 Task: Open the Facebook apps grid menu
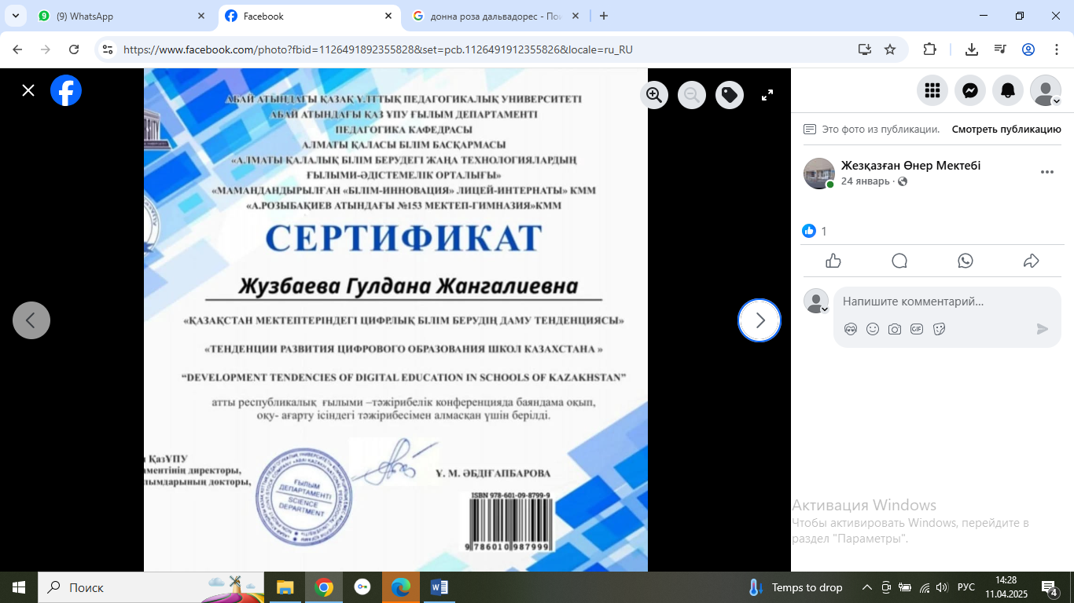(x=932, y=90)
